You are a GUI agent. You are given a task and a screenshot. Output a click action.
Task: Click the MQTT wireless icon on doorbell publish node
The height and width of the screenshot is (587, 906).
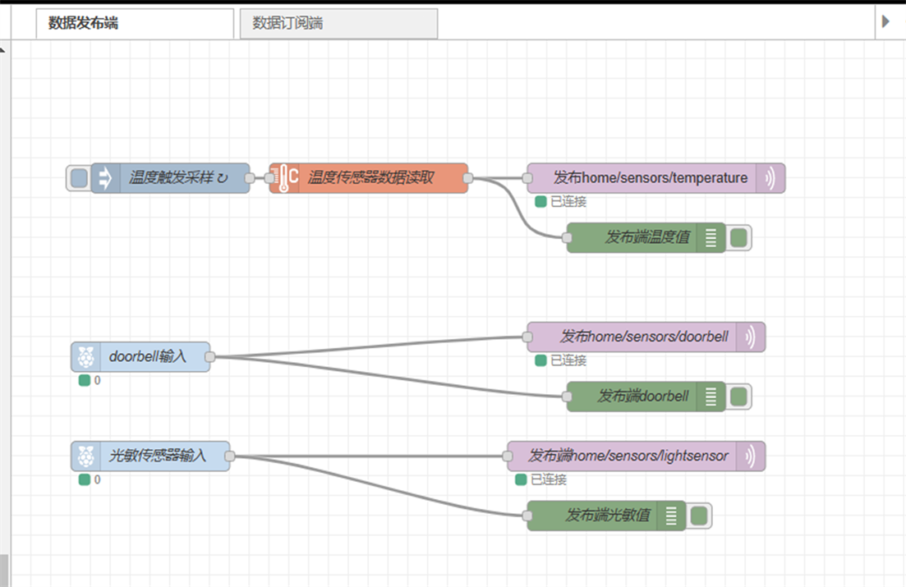click(750, 337)
